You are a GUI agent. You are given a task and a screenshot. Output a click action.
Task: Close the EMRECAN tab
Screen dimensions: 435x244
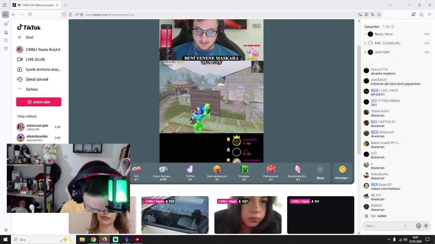coord(57,5)
